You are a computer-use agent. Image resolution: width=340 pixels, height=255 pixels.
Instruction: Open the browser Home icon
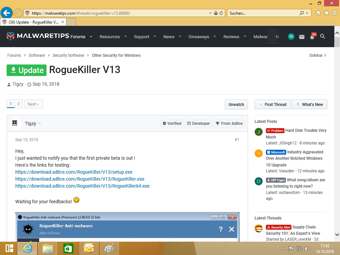(318, 13)
